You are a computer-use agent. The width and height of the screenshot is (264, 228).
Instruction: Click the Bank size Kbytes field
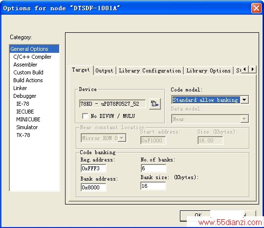point(153,186)
